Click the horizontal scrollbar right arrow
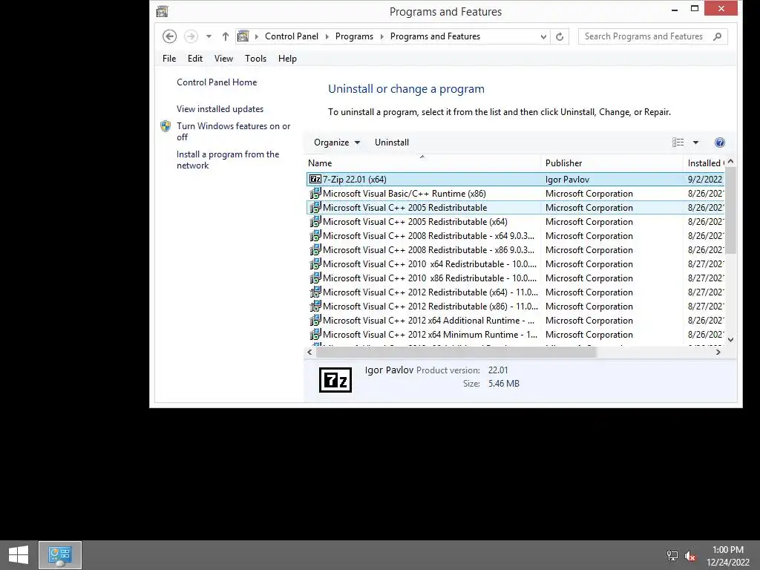The width and height of the screenshot is (760, 570). coord(718,353)
